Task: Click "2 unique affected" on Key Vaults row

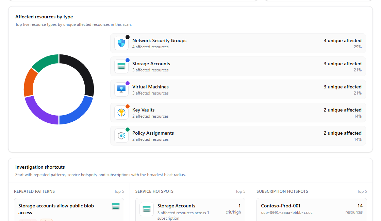Action: pos(343,110)
